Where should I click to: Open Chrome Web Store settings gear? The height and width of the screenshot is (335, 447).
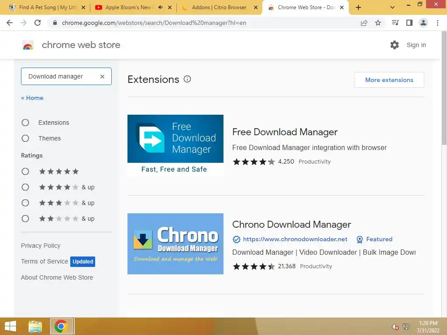pyautogui.click(x=395, y=45)
